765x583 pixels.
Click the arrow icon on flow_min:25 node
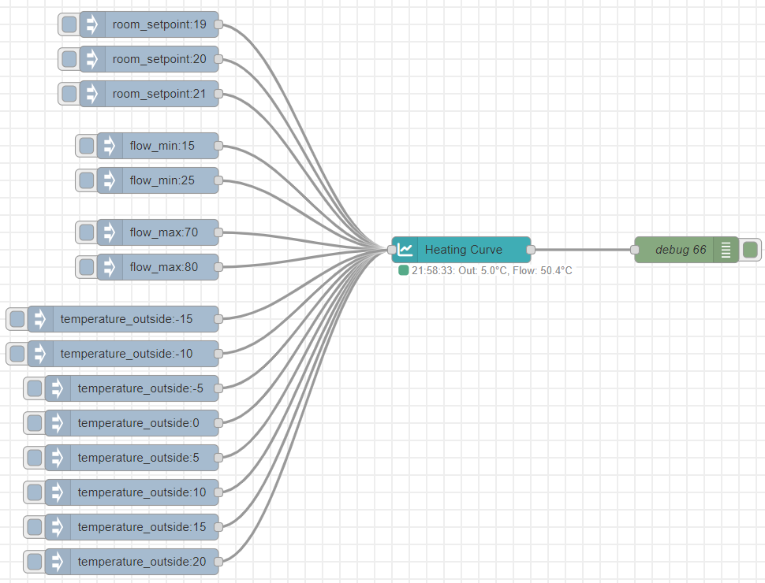click(x=110, y=180)
